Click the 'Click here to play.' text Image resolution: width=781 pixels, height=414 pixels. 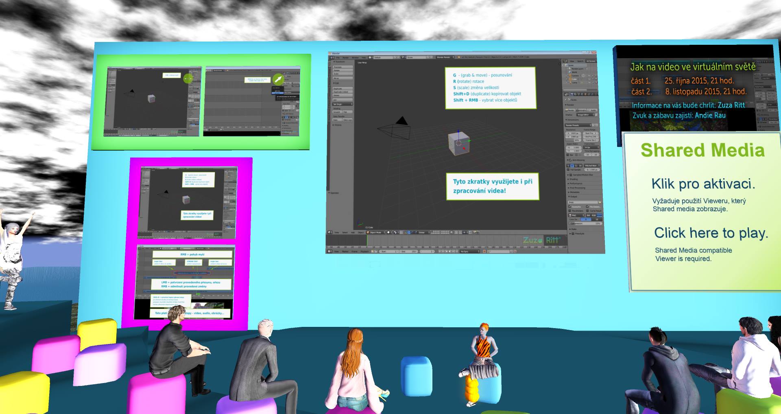(x=711, y=233)
